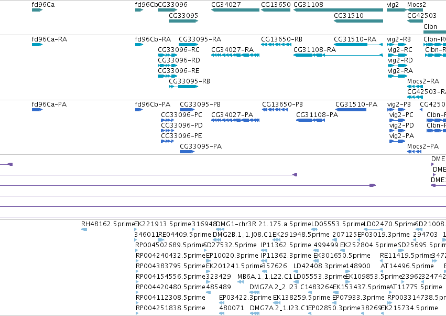Select the CG33095 gene feature
This screenshot has height=316, width=446.
(x=183, y=21)
